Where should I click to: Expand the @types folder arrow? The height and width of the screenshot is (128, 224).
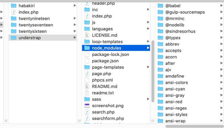tap(221, 38)
